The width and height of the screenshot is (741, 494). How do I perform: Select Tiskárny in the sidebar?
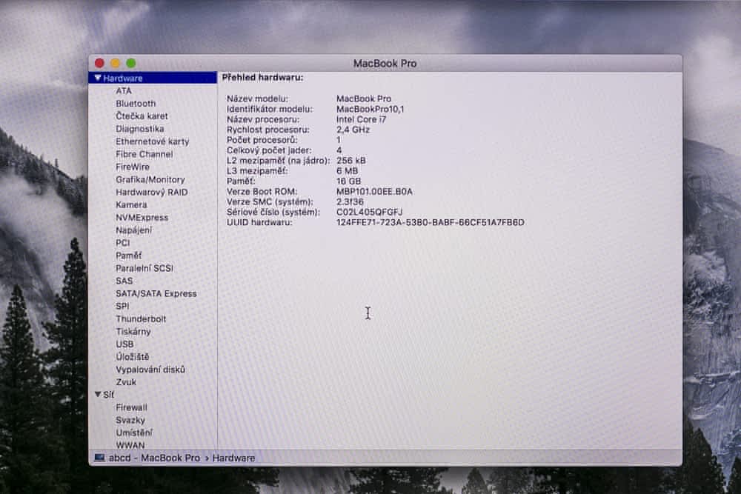[133, 332]
